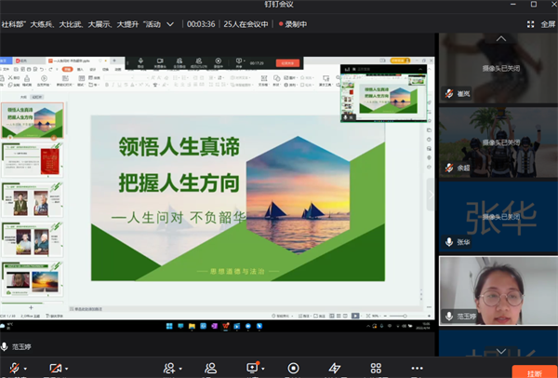Viewport: 558px width, 378px height.
Task: Click mic icon in shared floating toolbar
Action: (x=140, y=62)
